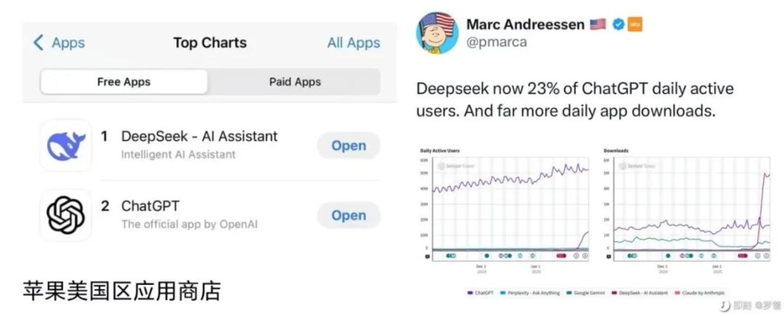Toggle the ChatGPT series in chart legend

click(483, 293)
